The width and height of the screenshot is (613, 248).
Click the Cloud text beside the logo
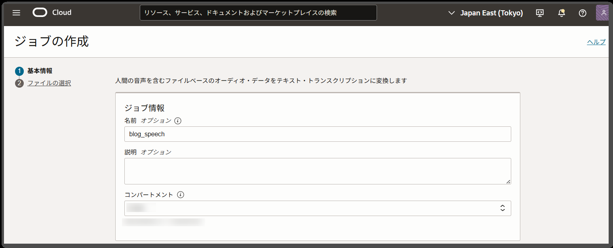62,13
